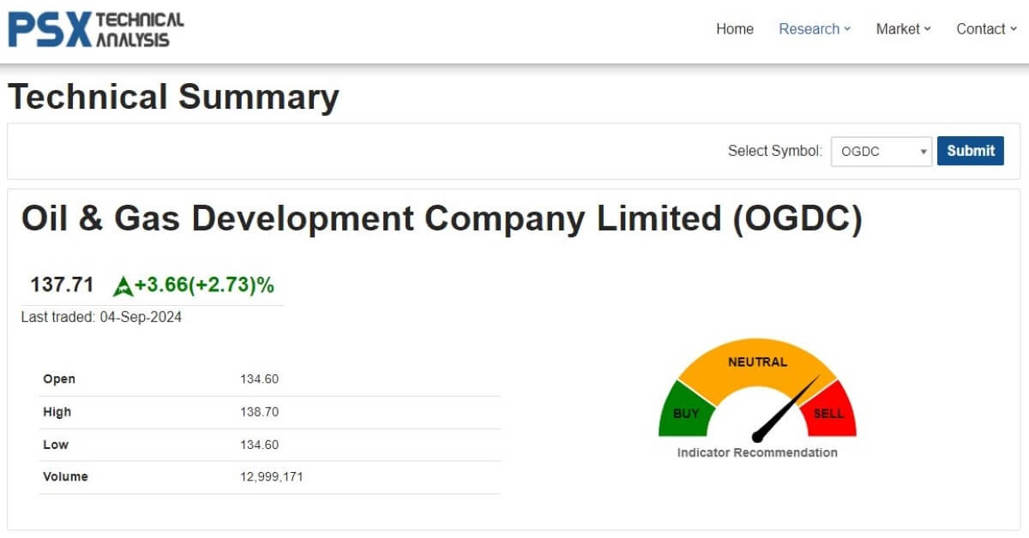Click the Open row label

pos(59,380)
